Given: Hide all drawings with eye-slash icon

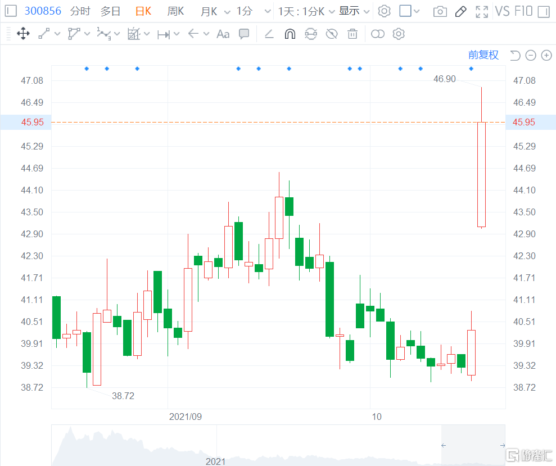Looking at the screenshot, I should click(x=332, y=34).
